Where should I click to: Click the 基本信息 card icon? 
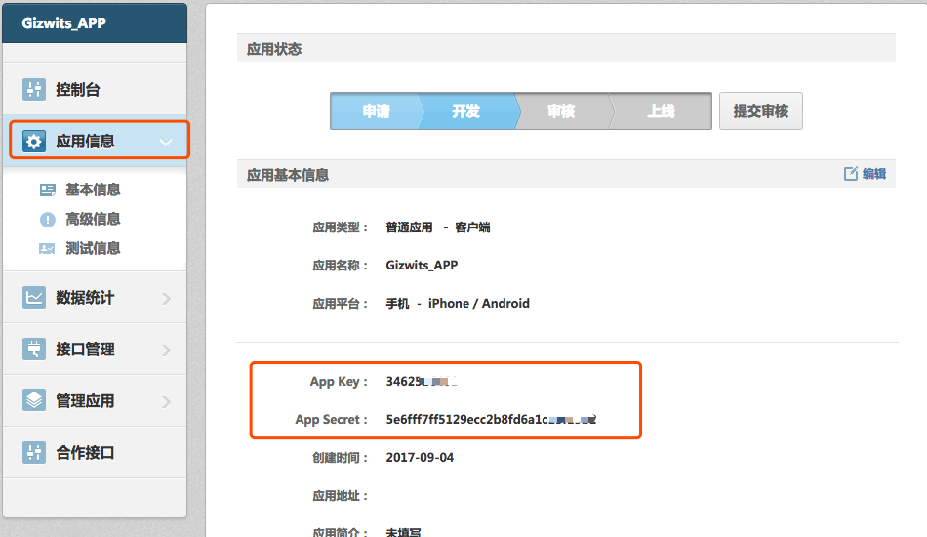(x=47, y=190)
